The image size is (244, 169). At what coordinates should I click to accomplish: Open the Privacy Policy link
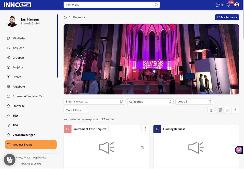(23, 158)
